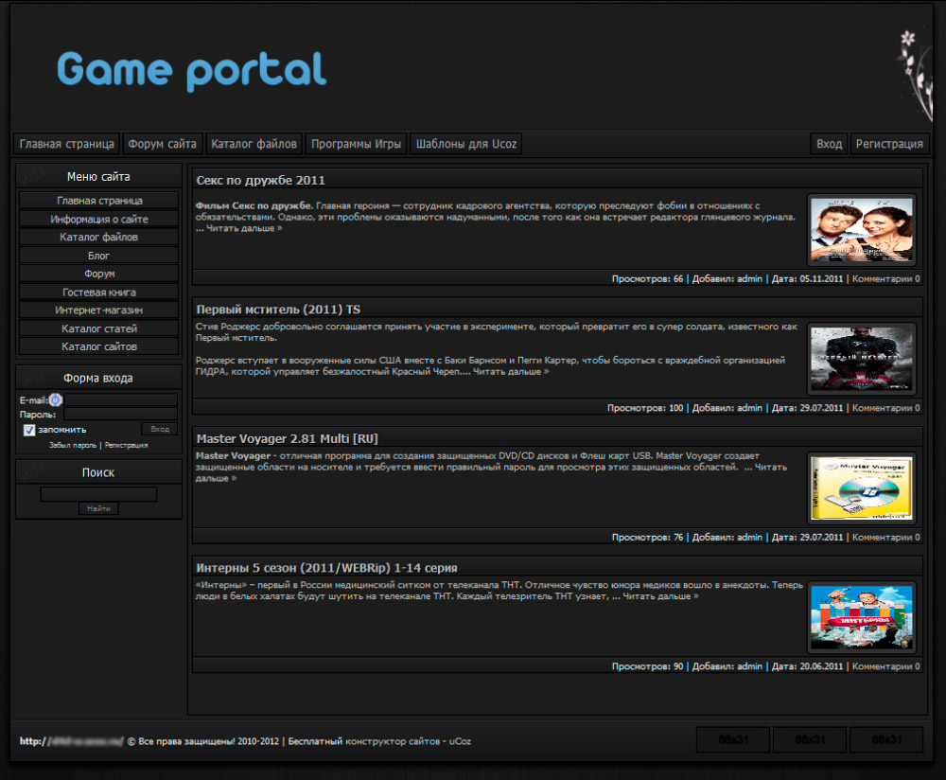Click the Забыл пароль link
Viewport: 946px width, 780px height.
73,445
